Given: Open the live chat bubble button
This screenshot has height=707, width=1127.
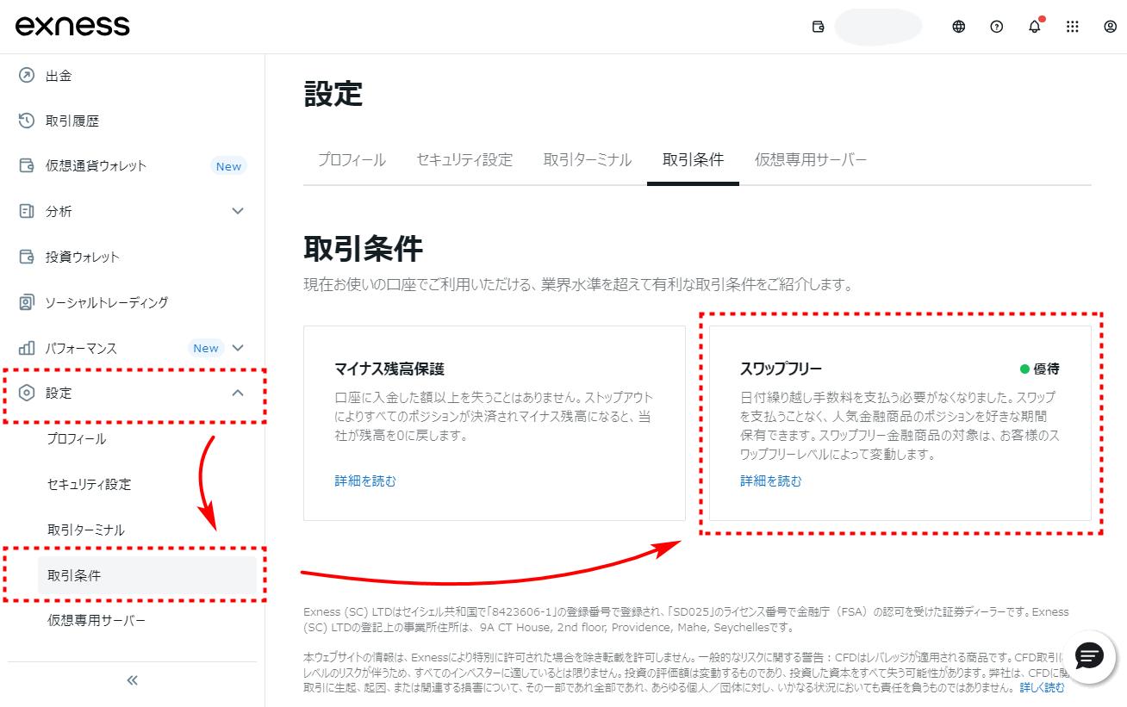Looking at the screenshot, I should pos(1090,656).
